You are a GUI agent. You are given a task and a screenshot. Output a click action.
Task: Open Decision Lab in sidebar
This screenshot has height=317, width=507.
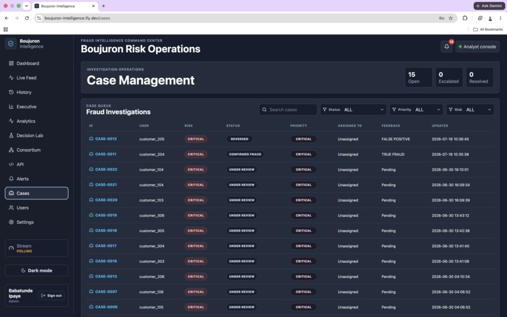36,135
